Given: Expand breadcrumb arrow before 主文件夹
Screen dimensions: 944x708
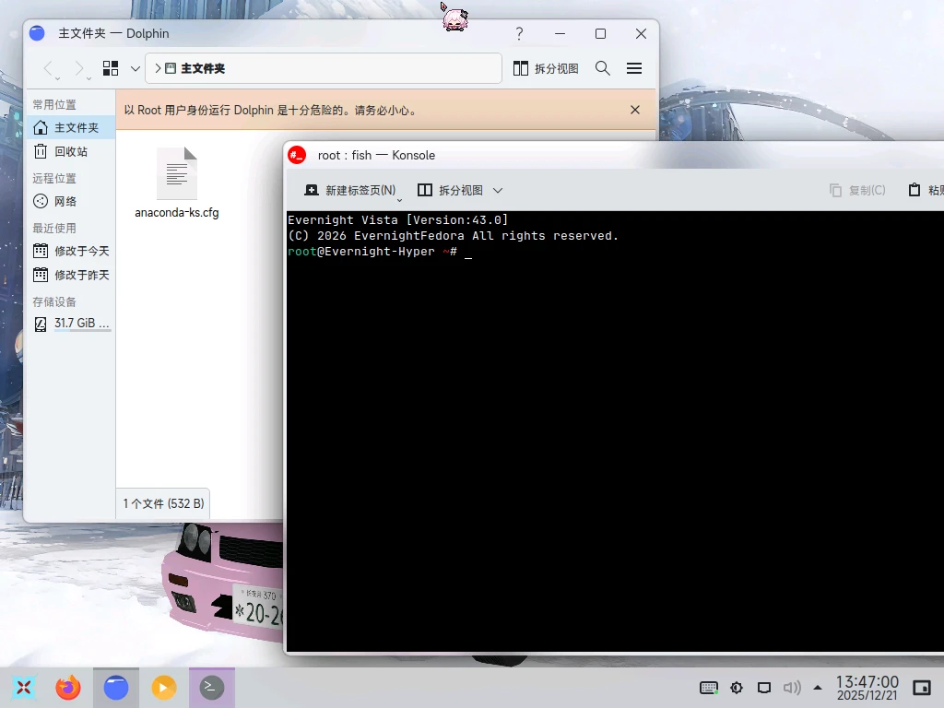Looking at the screenshot, I should click(158, 68).
